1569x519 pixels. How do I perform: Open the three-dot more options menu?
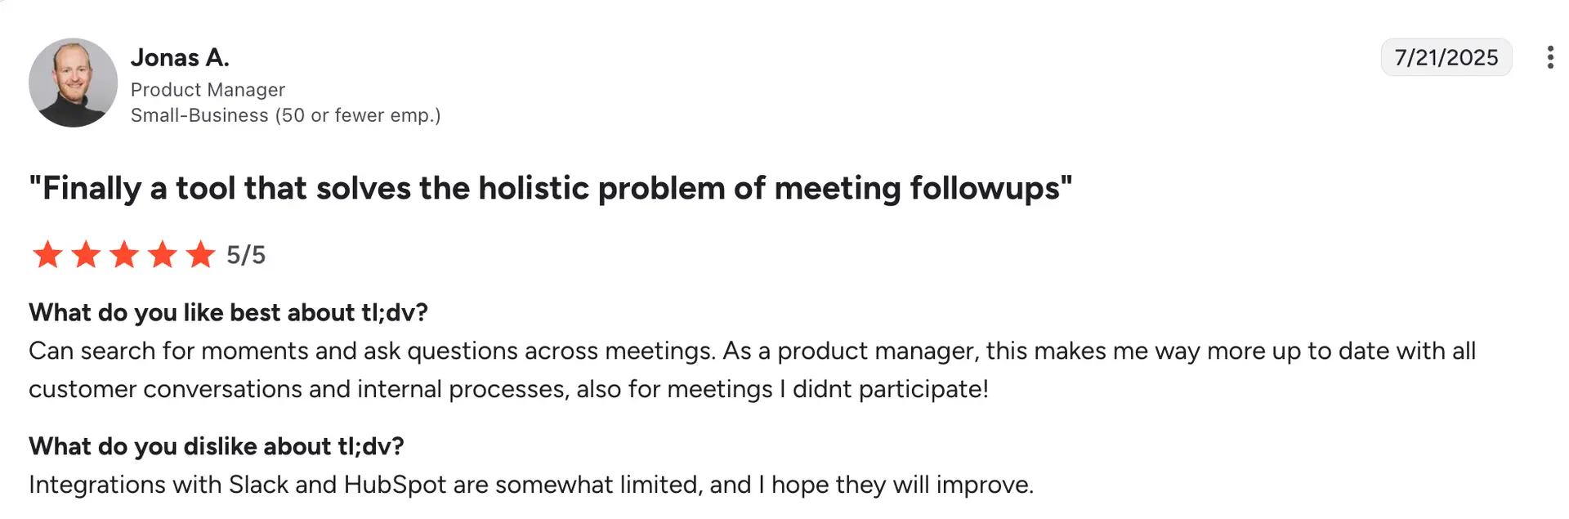point(1549,57)
